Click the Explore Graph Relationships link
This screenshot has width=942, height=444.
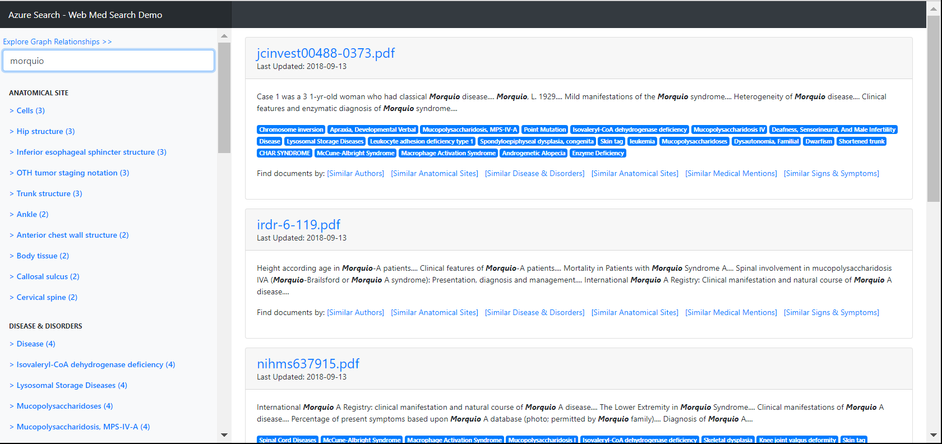click(57, 41)
